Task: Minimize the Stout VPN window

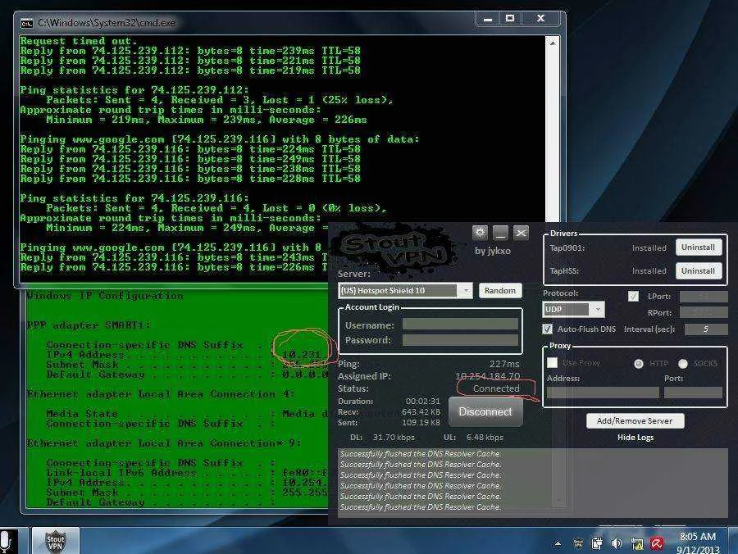Action: [x=500, y=232]
